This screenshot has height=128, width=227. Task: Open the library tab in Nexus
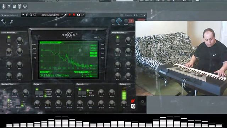(34, 44)
